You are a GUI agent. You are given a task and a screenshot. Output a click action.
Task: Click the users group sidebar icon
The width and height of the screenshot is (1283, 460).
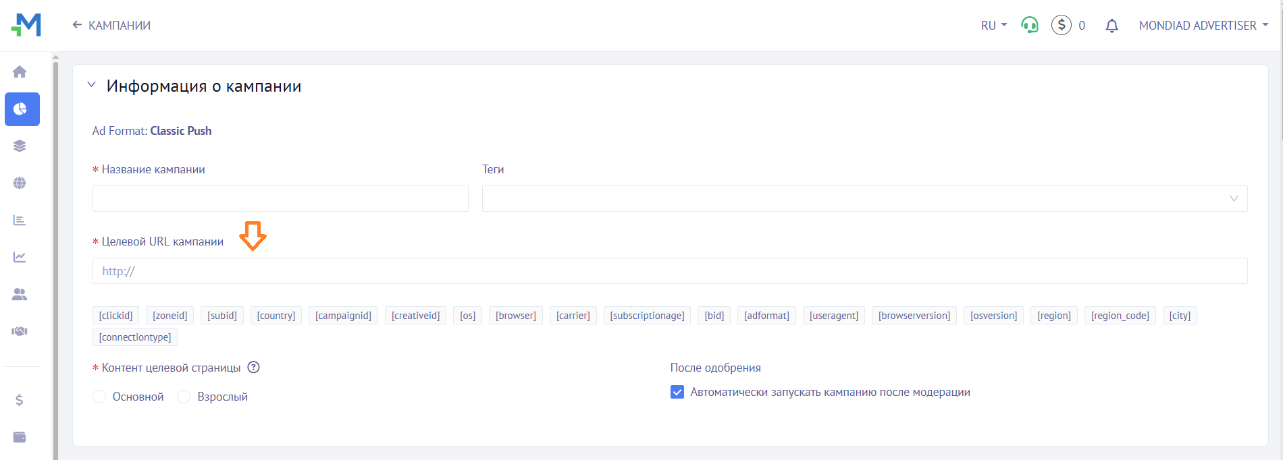click(20, 294)
